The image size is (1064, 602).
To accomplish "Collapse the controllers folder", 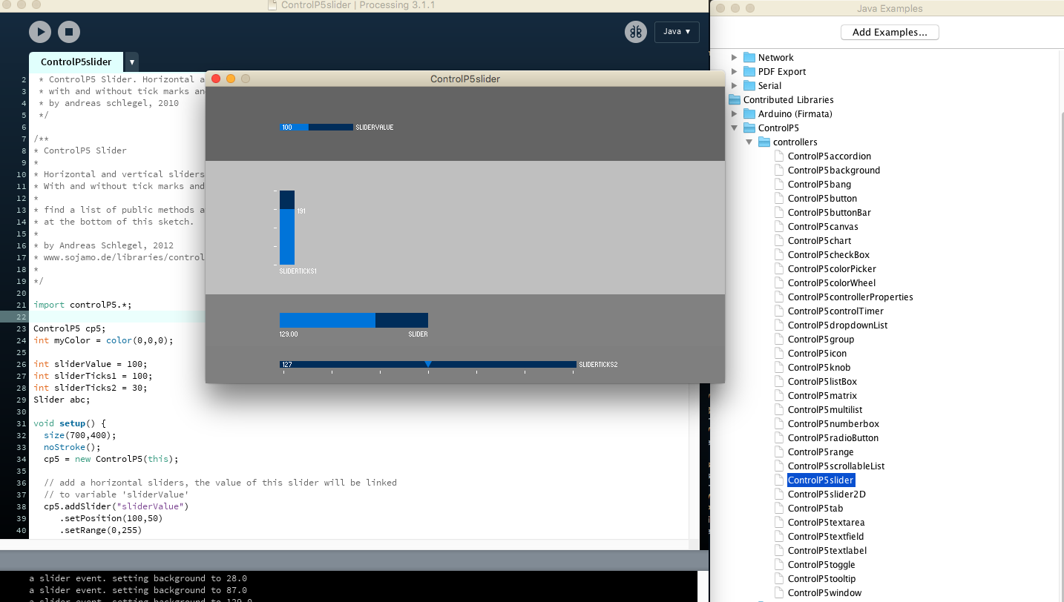I will 749,142.
